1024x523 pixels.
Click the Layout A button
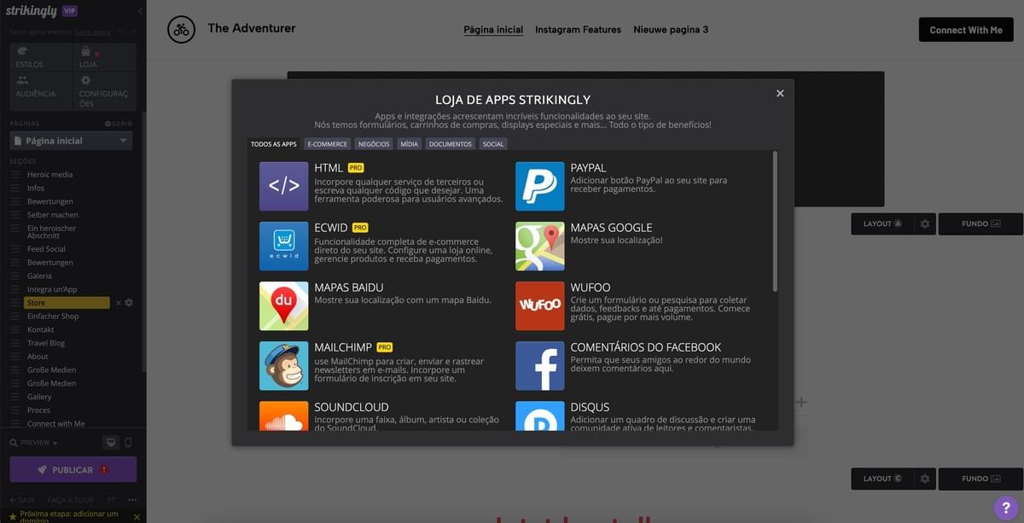(x=881, y=224)
